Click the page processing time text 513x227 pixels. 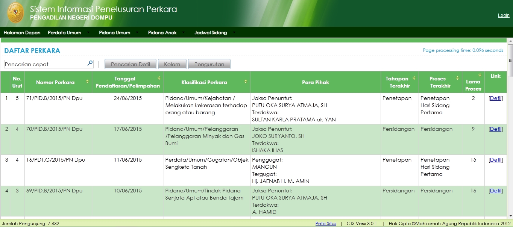click(x=463, y=50)
